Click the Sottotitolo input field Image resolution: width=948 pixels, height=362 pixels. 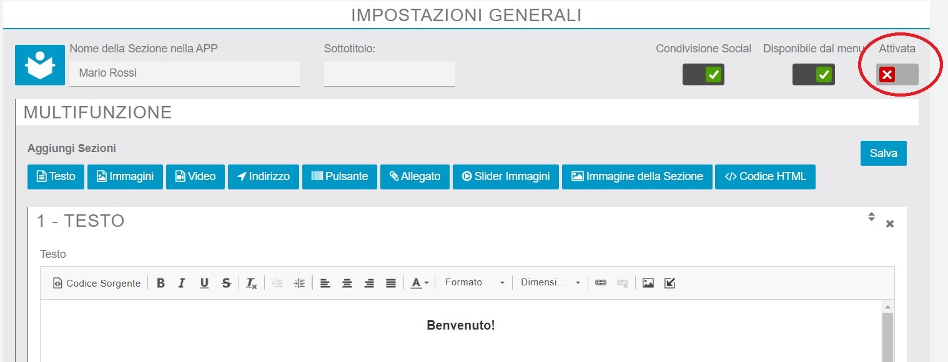click(389, 74)
